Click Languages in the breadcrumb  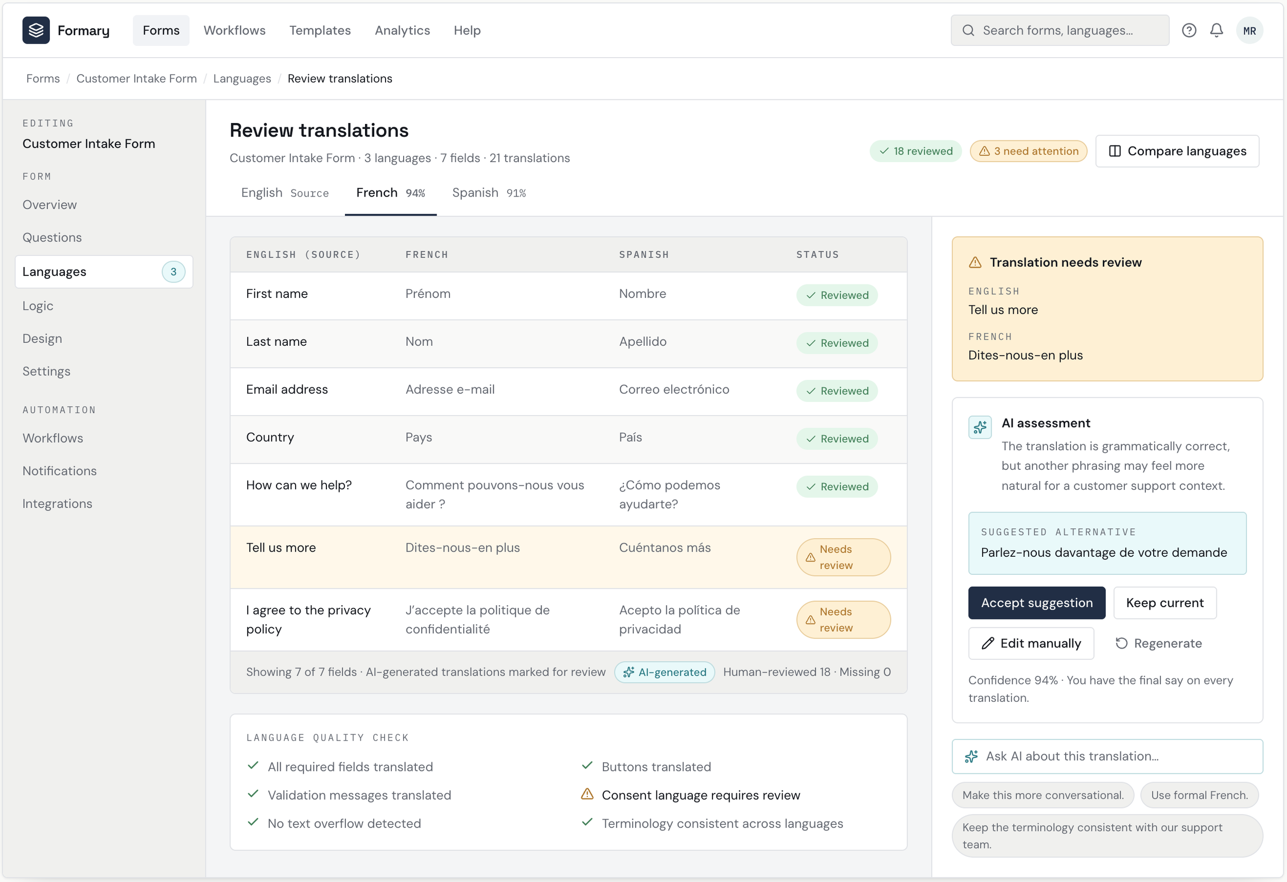pos(242,79)
